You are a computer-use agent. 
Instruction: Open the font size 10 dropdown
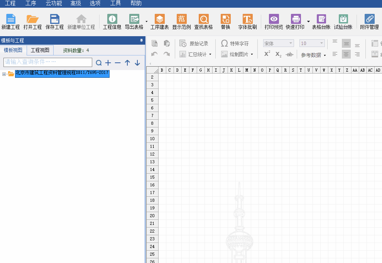312,44
